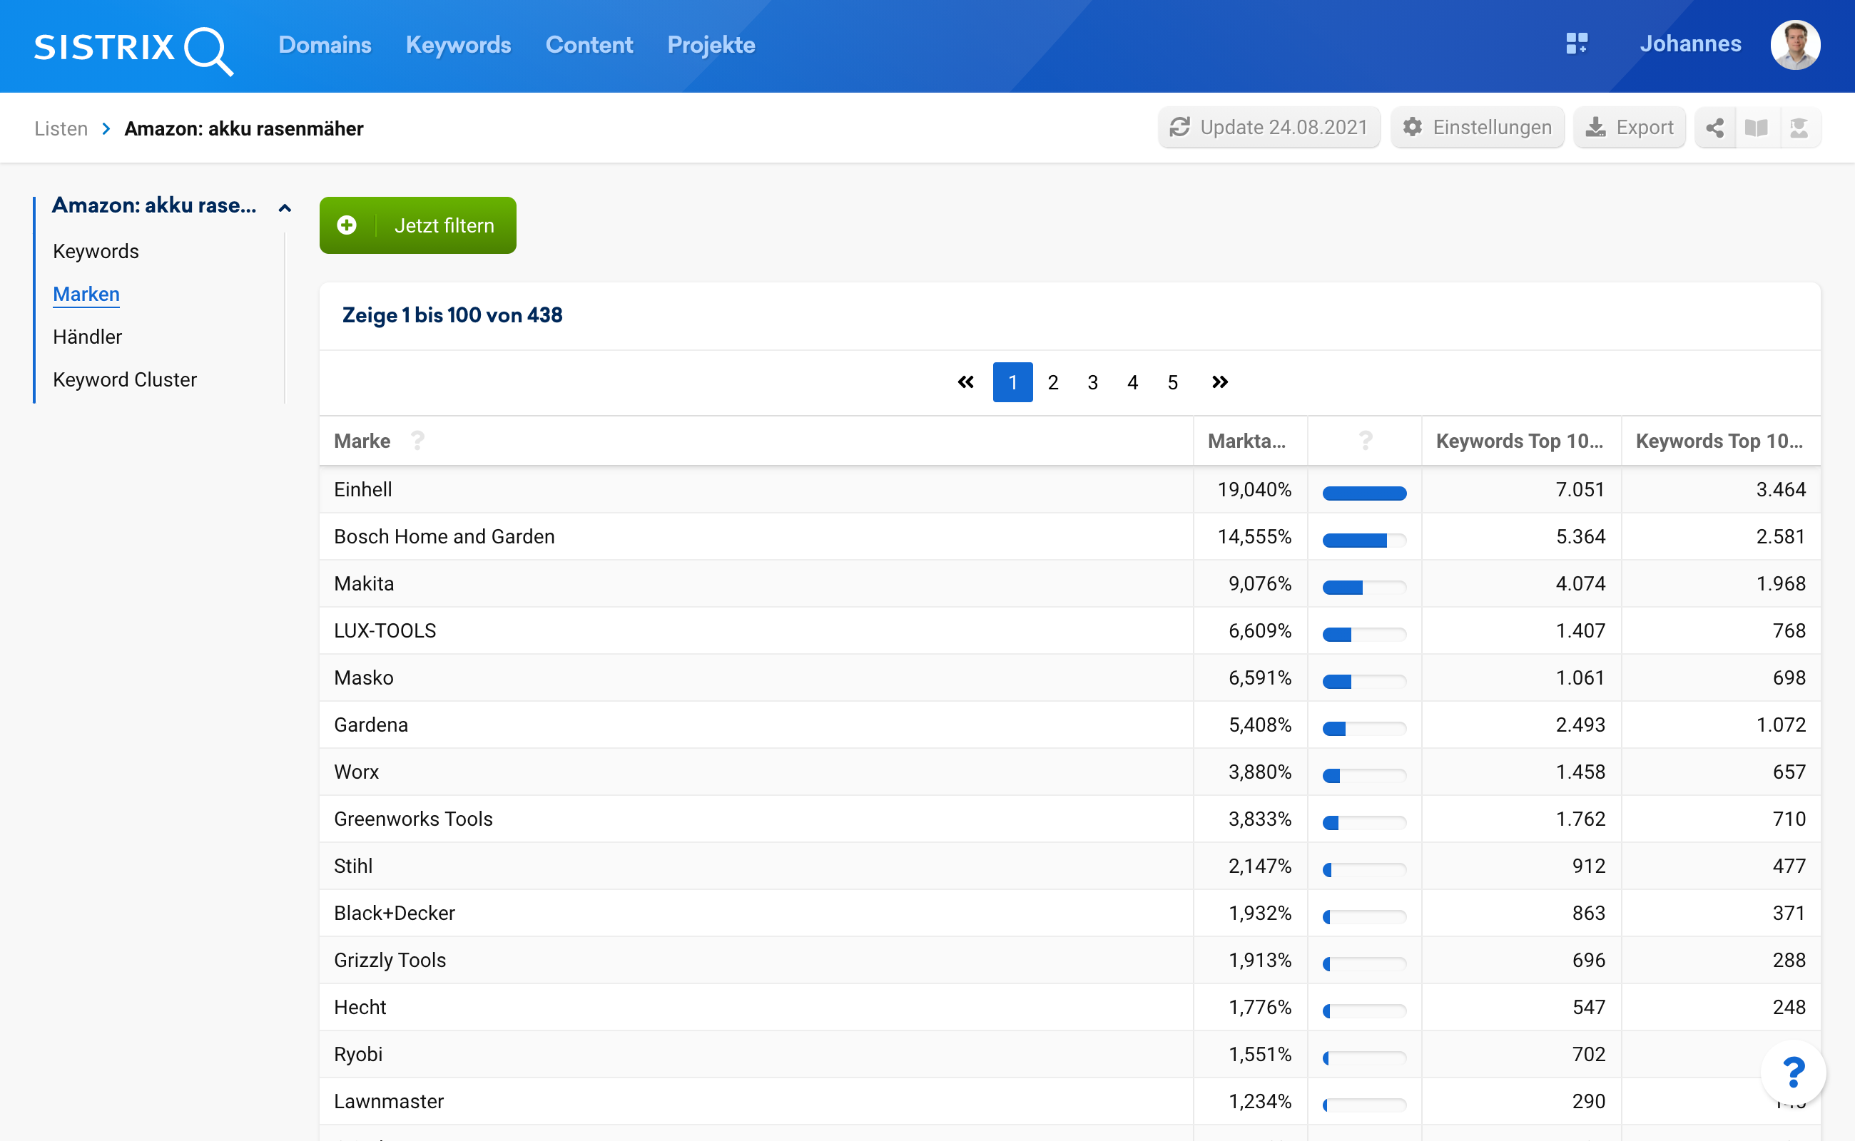Click the Jetzt filtern button
This screenshot has width=1855, height=1141.
point(417,225)
